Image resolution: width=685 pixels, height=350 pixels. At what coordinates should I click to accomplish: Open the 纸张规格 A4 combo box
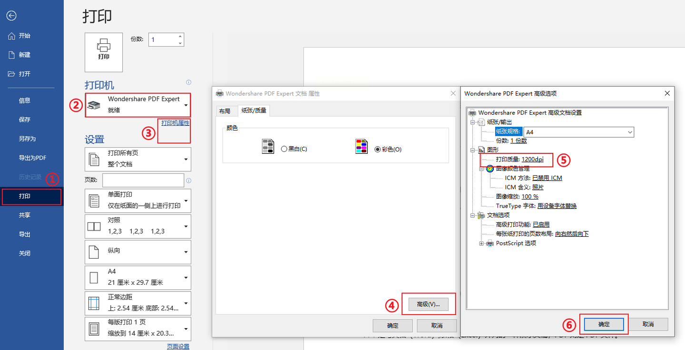pos(579,132)
